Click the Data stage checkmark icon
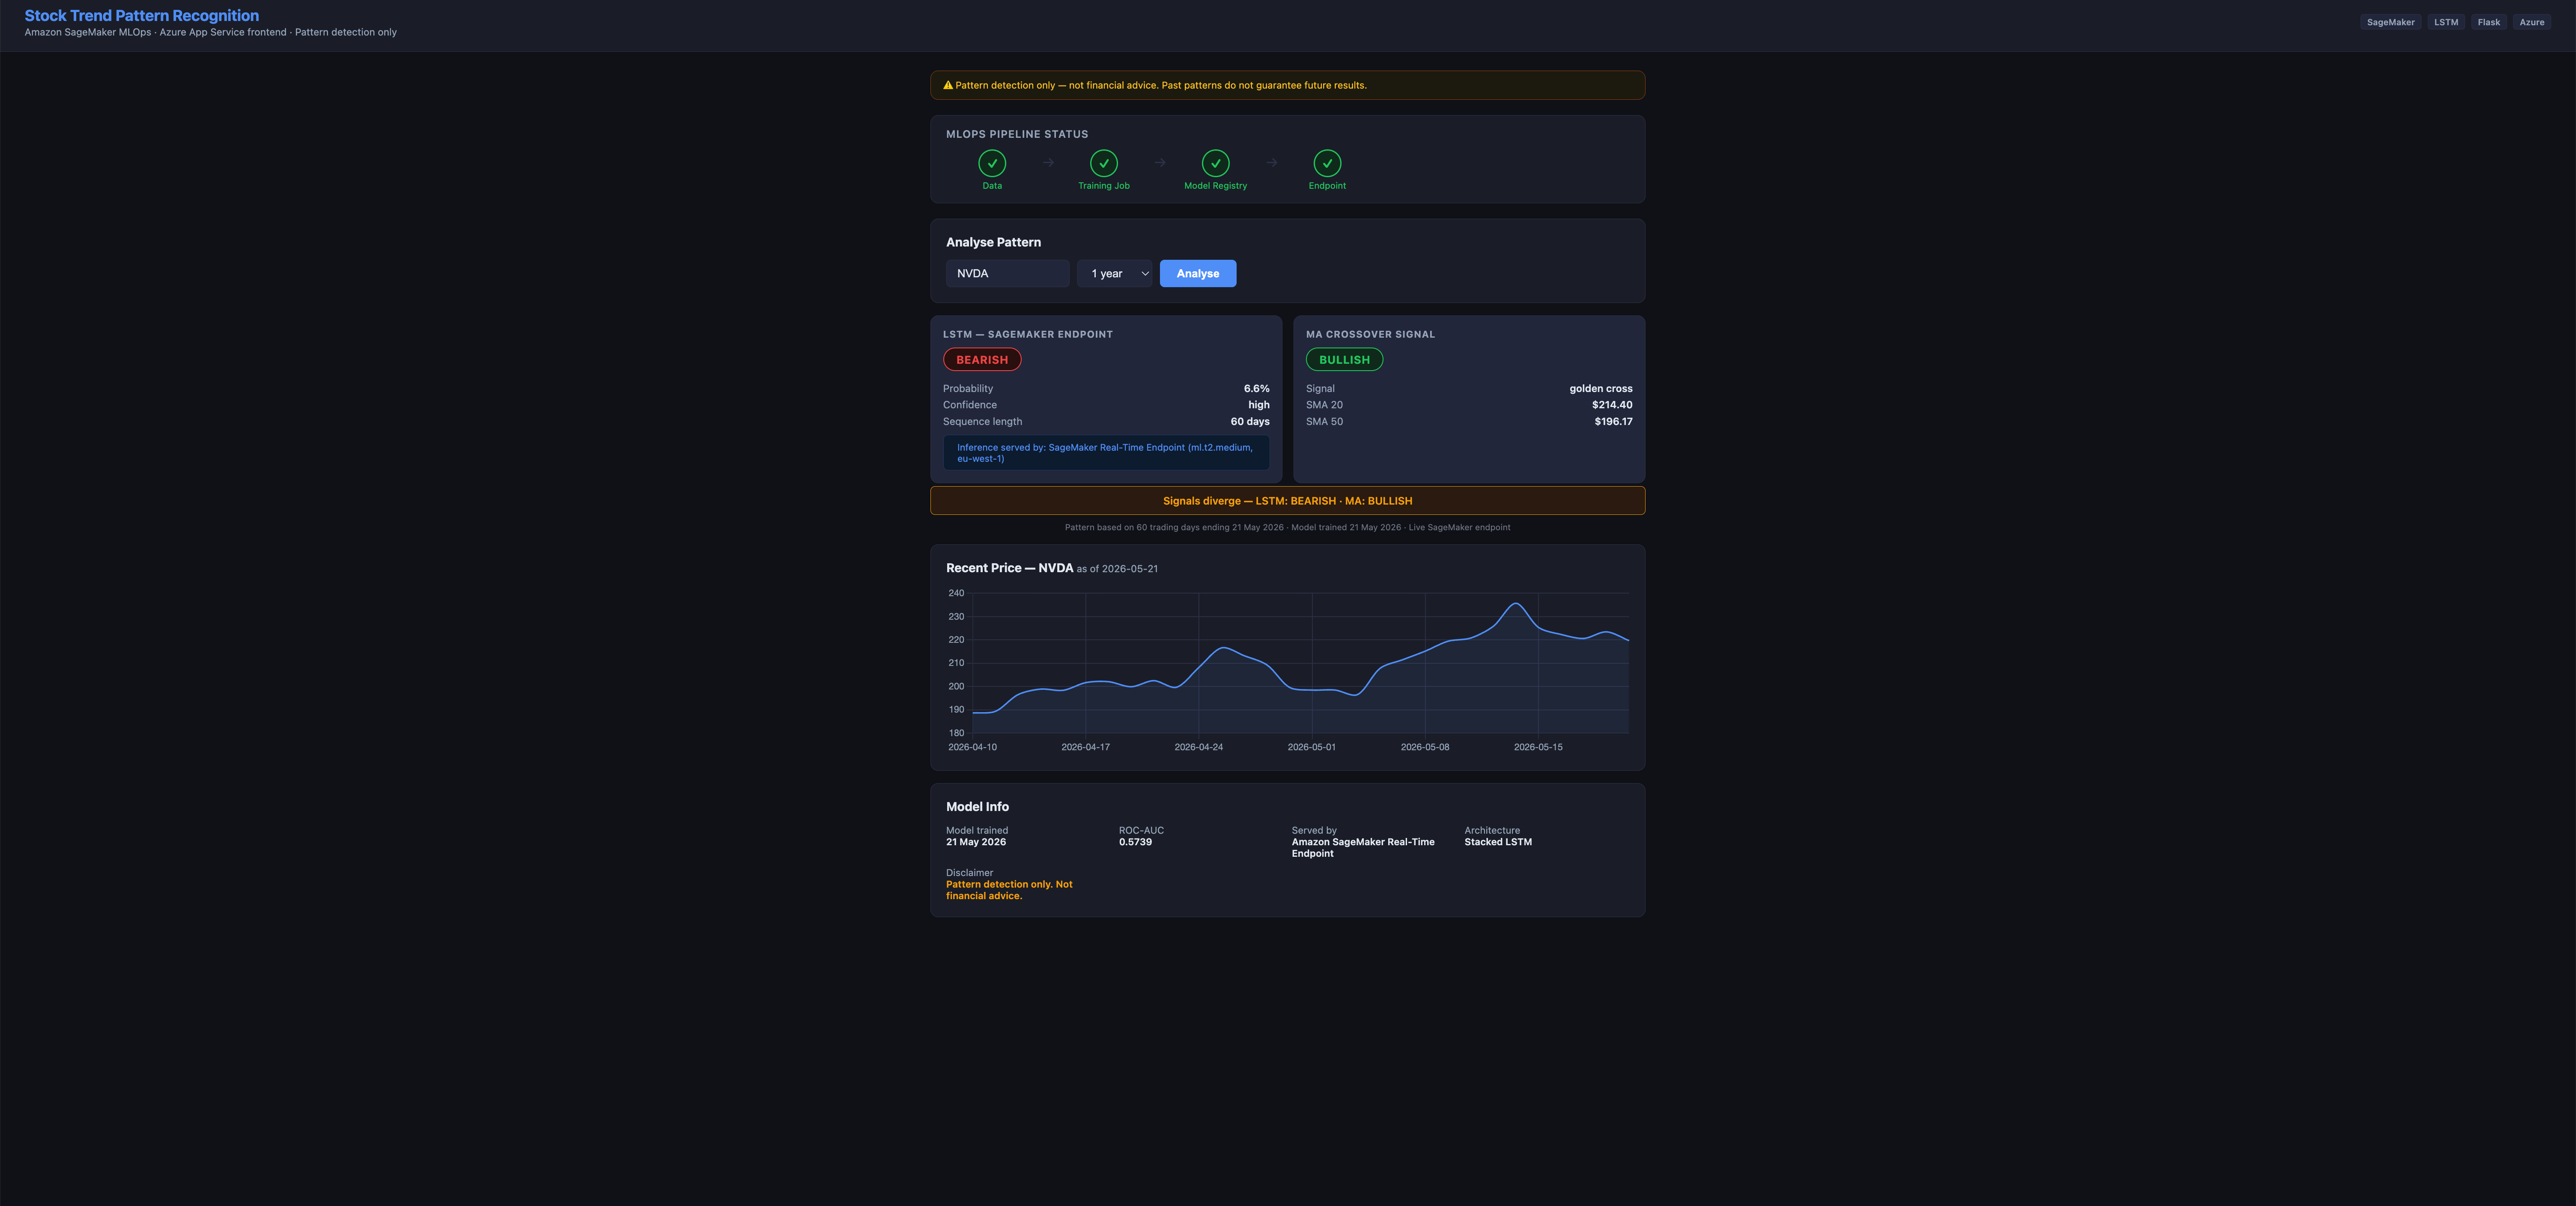This screenshot has height=1206, width=2576. 992,163
